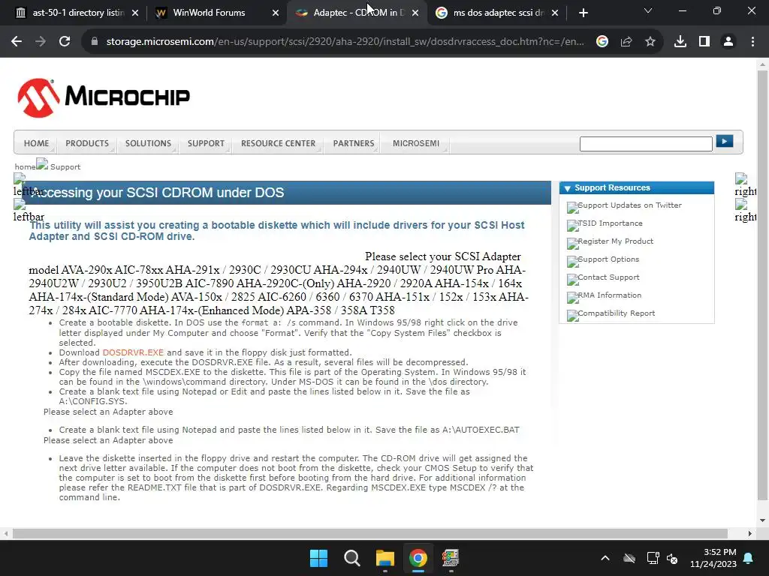
Task: Toggle the Chrome side panel icon
Action: 704,42
